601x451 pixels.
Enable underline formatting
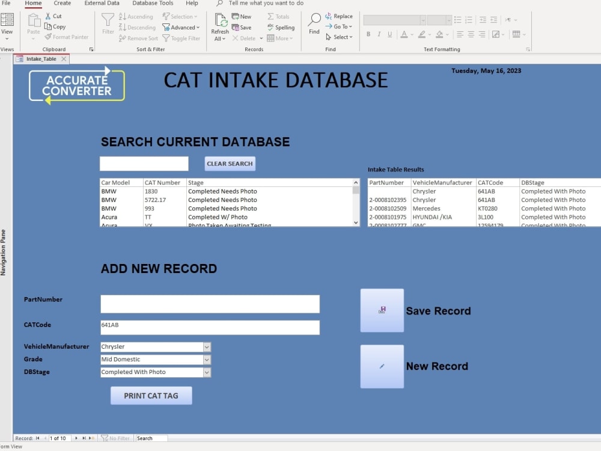pos(389,34)
